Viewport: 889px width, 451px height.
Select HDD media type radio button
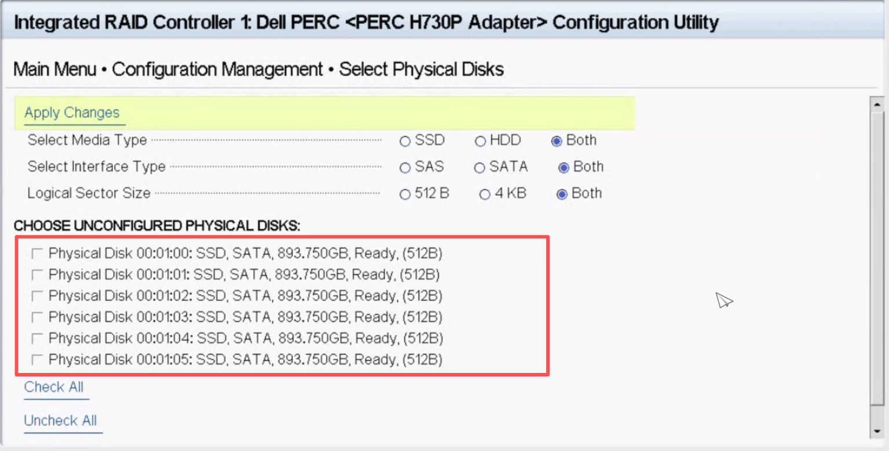point(480,141)
